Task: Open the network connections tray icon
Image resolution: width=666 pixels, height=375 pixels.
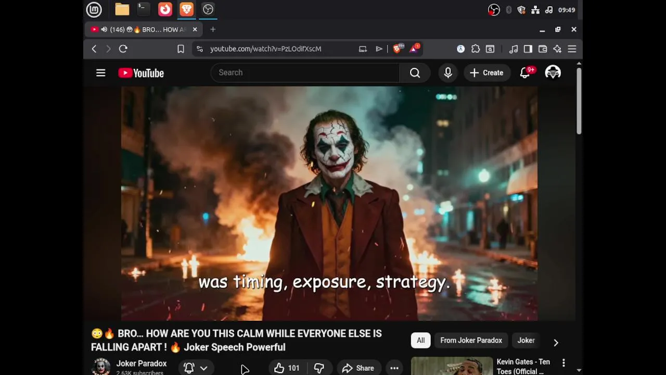Action: tap(535, 10)
